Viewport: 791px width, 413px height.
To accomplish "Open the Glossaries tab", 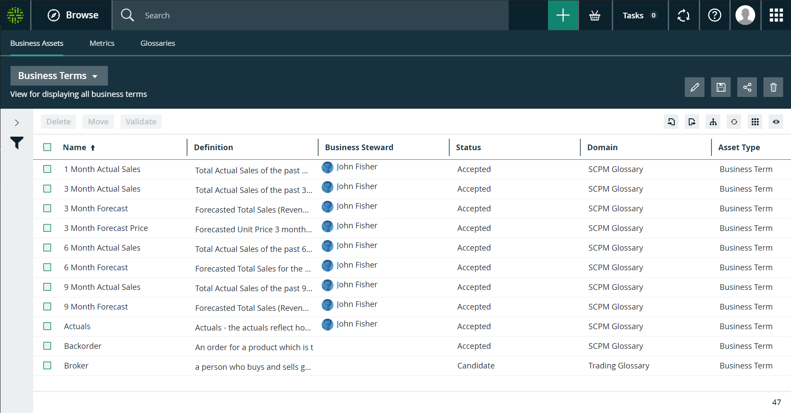I will pos(157,43).
